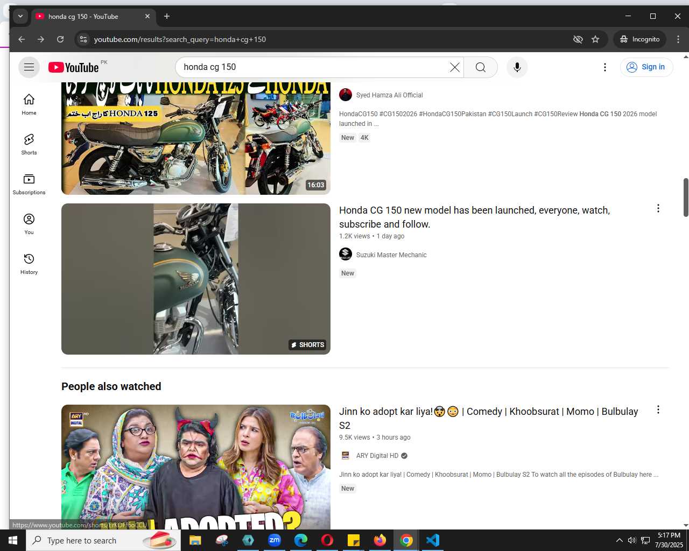689x551 pixels.
Task: Open more options for Honda CG 150 short
Action: [x=658, y=208]
